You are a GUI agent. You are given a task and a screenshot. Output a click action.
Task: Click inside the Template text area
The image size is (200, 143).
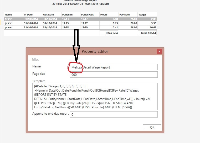pyautogui.click(x=95, y=97)
